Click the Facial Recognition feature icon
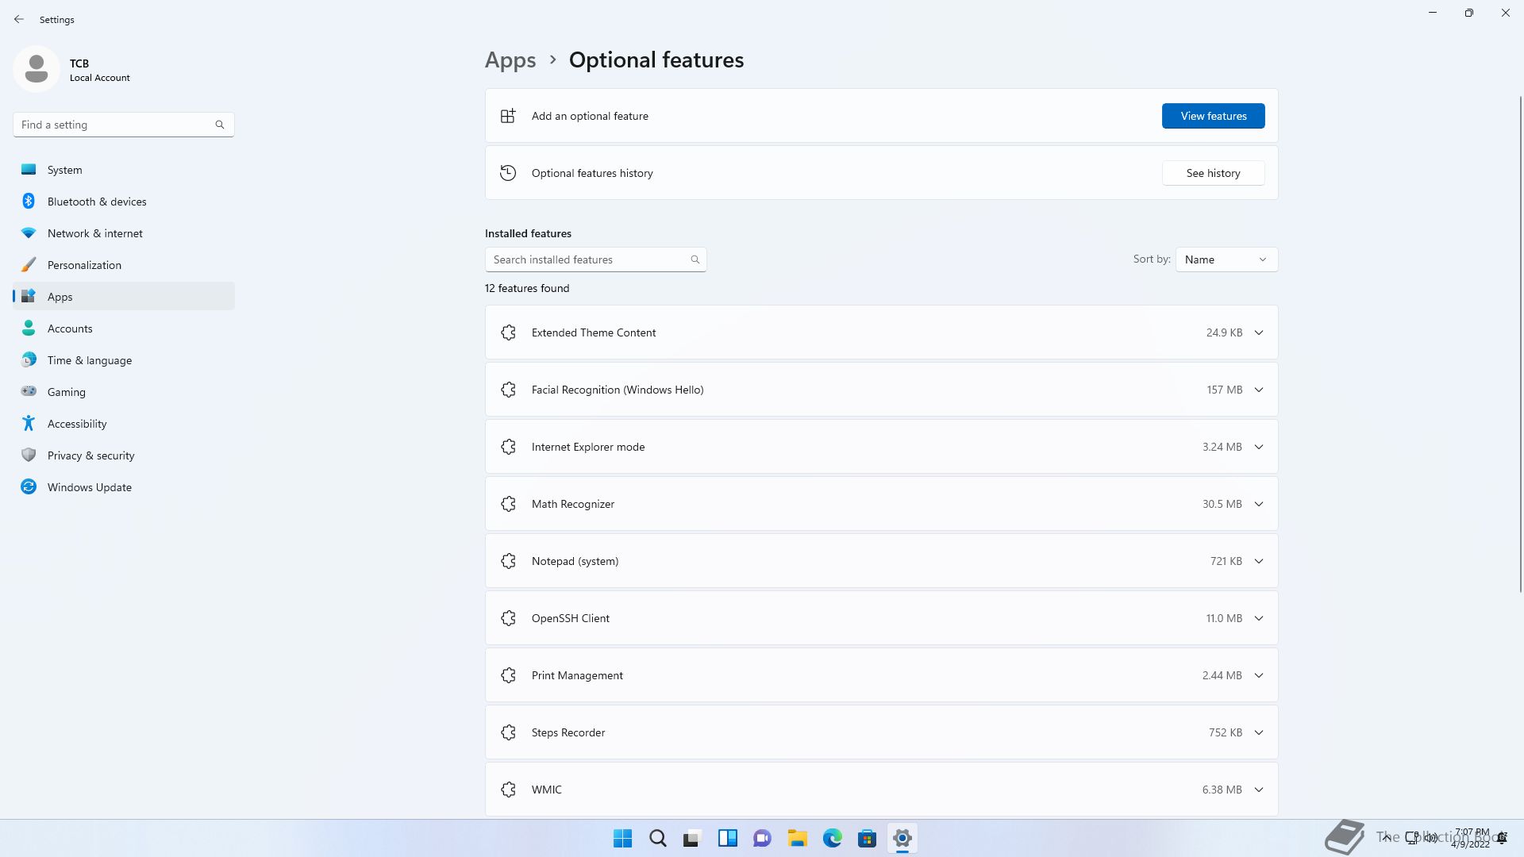 point(509,390)
